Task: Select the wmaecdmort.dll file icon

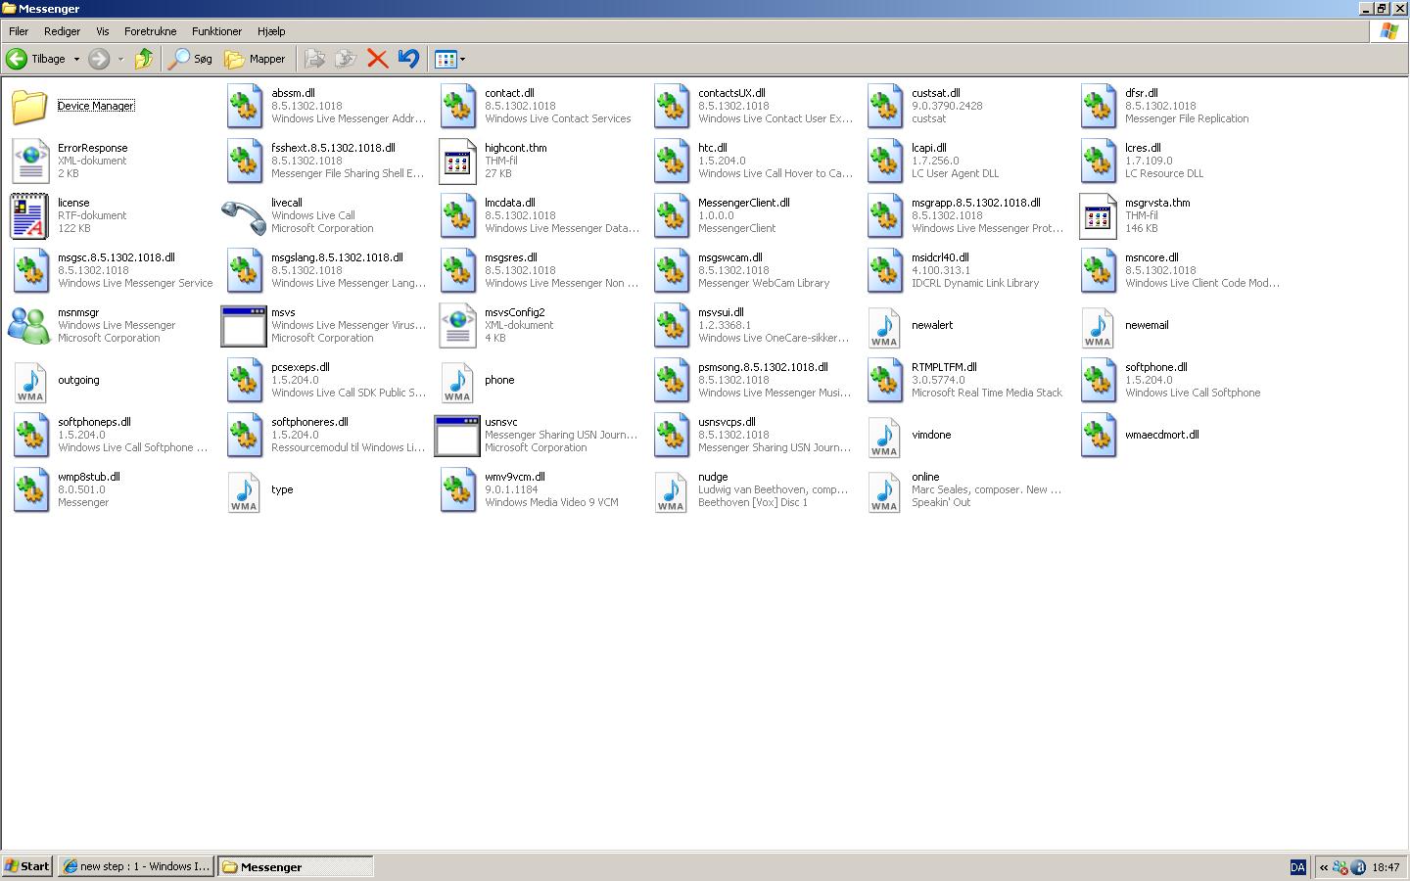Action: point(1099,435)
